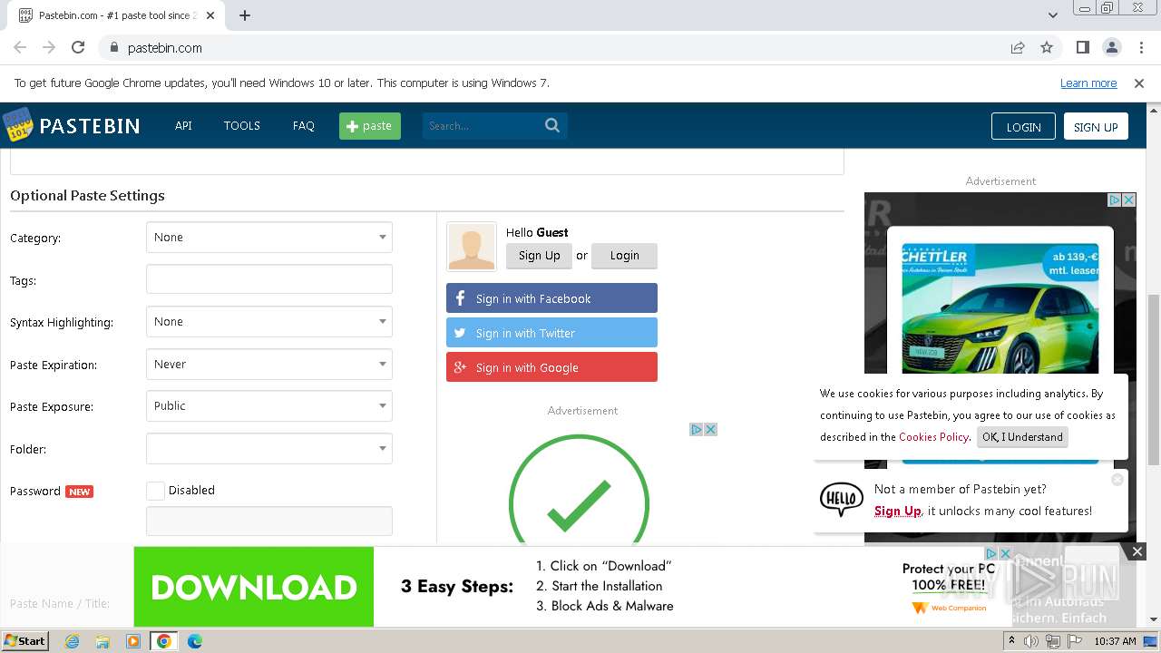Click the AdChoices icon on Download banner
This screenshot has height=653, width=1161.
coord(990,553)
